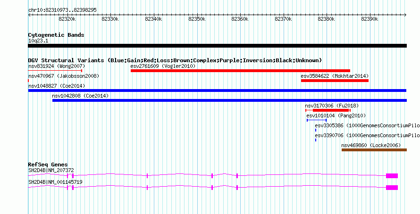Select the large last exon of NM_001145719
The image size is (420, 214).
(x=392, y=188)
